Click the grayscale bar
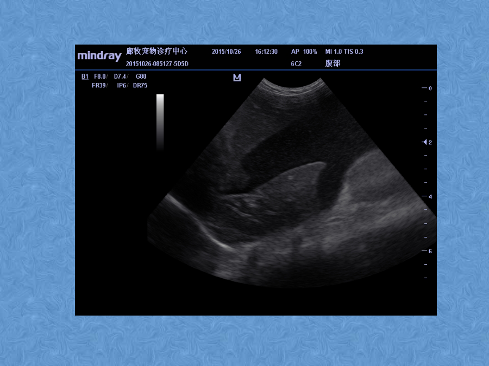This screenshot has height=366, width=489. 160,123
